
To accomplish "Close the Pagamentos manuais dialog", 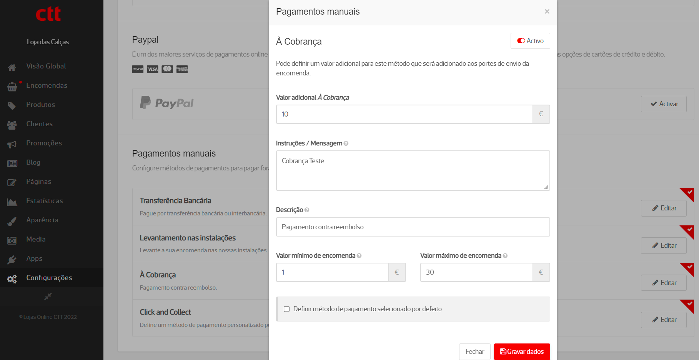I will tap(547, 12).
